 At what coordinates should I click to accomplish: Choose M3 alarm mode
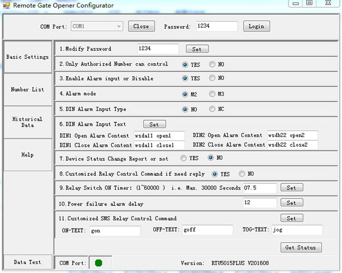[213, 94]
